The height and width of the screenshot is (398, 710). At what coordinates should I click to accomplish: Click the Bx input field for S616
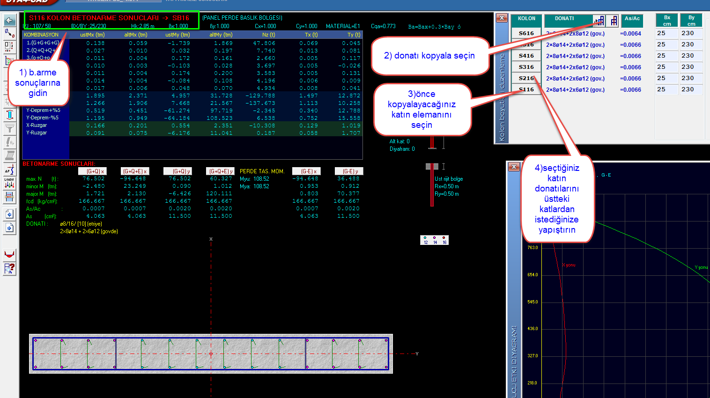[666, 33]
